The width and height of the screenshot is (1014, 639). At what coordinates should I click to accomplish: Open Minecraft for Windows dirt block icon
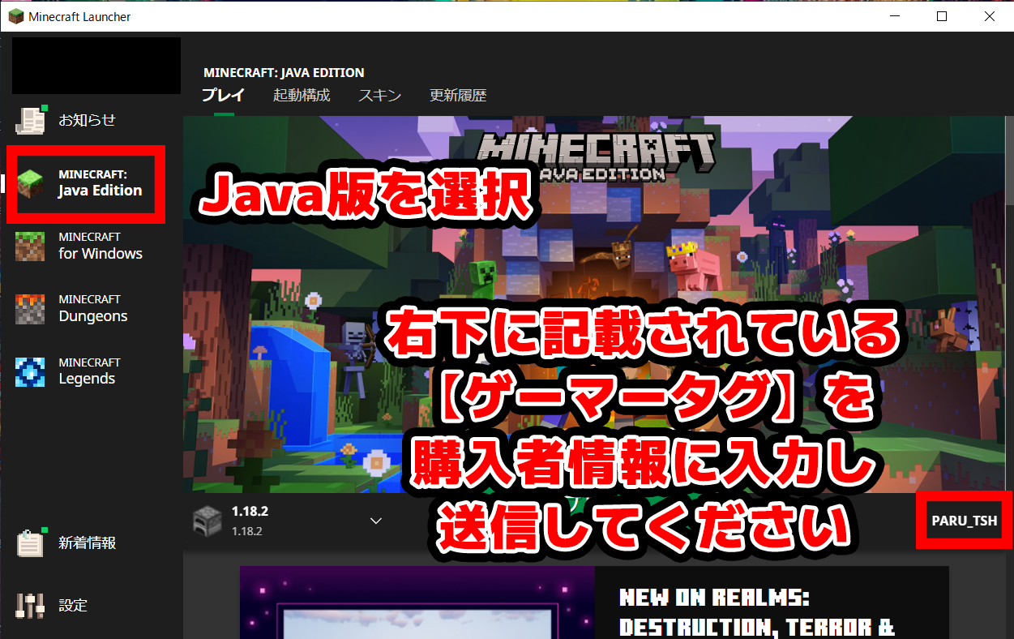(31, 246)
